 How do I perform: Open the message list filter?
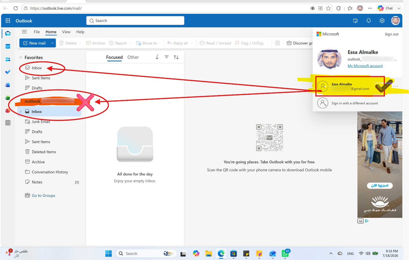166,57
